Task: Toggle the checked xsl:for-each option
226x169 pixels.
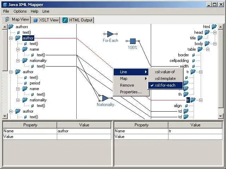Action: coord(165,85)
